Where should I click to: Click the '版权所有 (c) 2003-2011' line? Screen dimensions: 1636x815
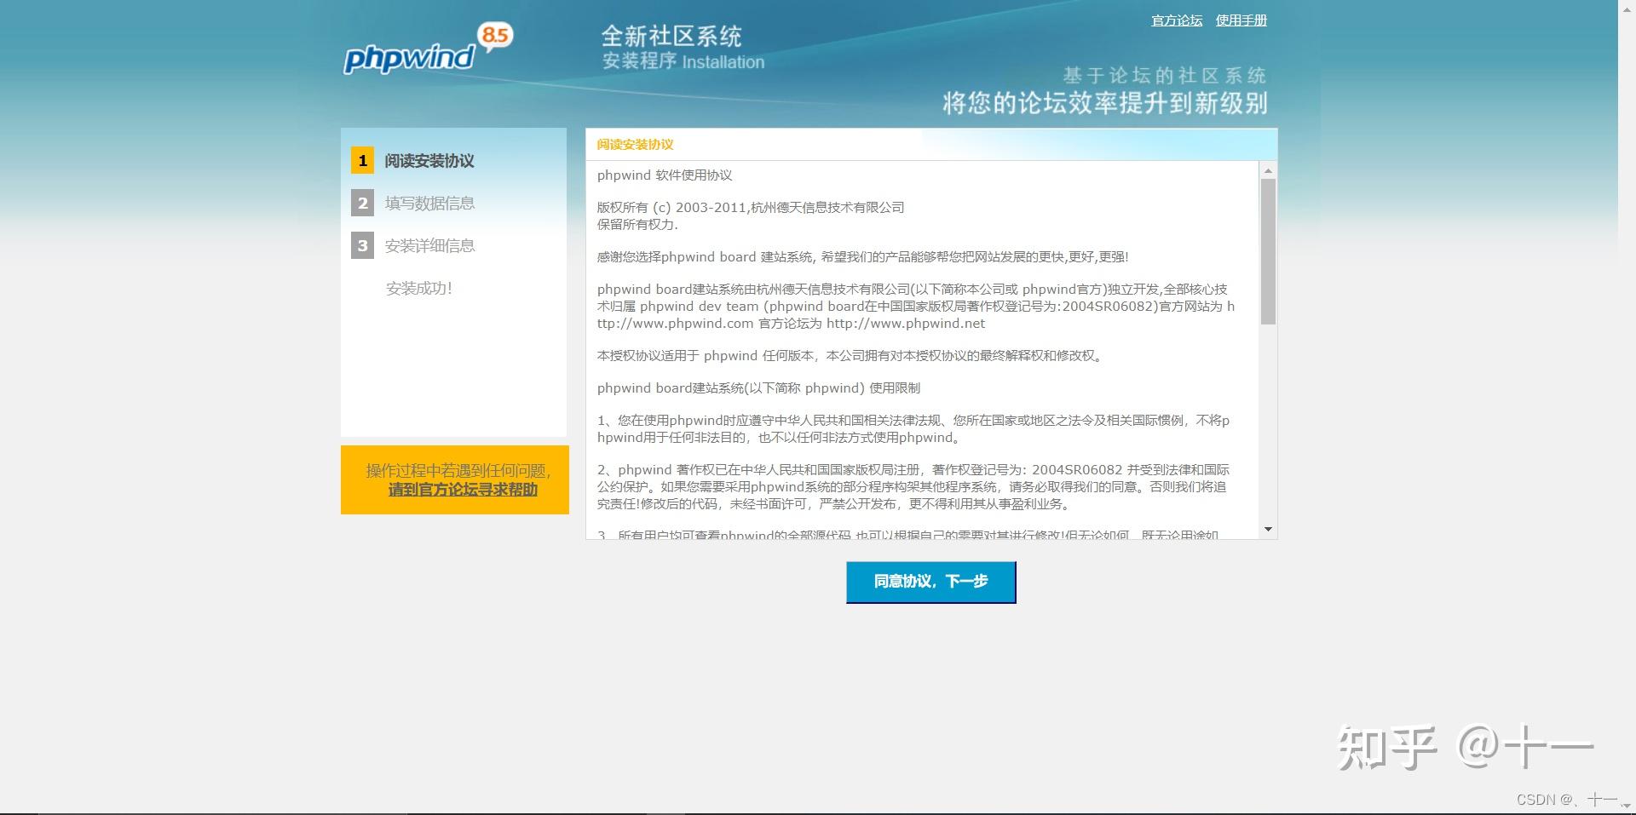[751, 208]
